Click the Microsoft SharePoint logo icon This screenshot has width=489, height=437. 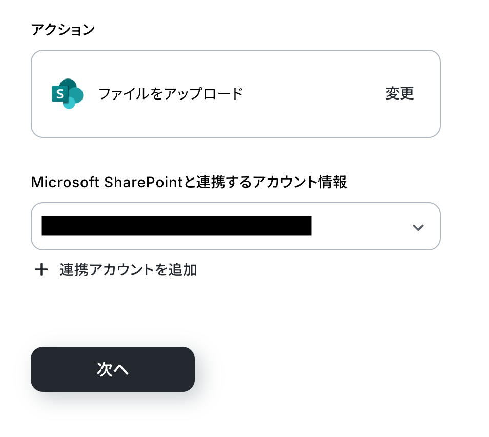(x=67, y=94)
